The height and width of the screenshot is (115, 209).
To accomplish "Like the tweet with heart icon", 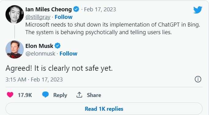I will pyautogui.click(x=10, y=95).
